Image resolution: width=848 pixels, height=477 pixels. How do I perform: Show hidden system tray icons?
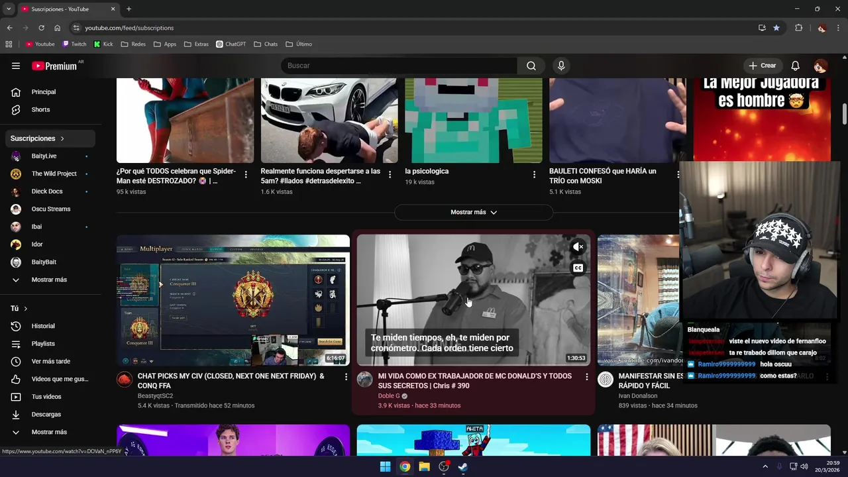(765, 466)
